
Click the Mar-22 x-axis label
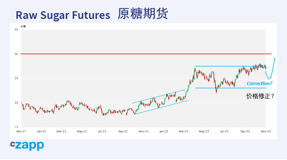(x=61, y=131)
